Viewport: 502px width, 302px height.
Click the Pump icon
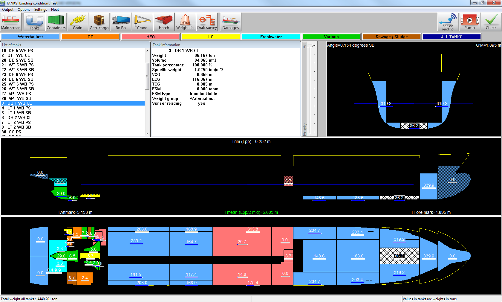point(469,22)
